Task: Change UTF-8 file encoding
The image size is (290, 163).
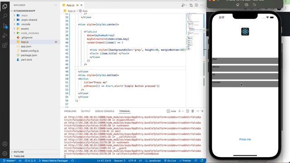Action: (x=132, y=161)
